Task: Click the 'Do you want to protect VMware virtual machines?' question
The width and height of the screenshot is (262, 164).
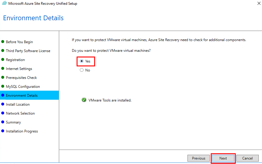Action: (111, 51)
